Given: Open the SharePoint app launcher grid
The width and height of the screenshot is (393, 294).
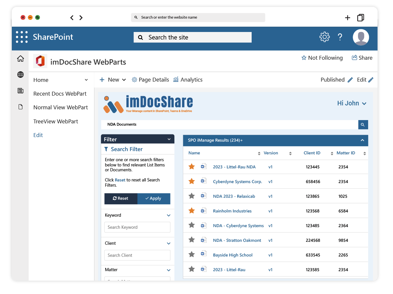Looking at the screenshot, I should [x=22, y=37].
